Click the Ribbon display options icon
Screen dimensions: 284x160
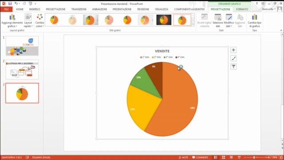(x=263, y=4)
